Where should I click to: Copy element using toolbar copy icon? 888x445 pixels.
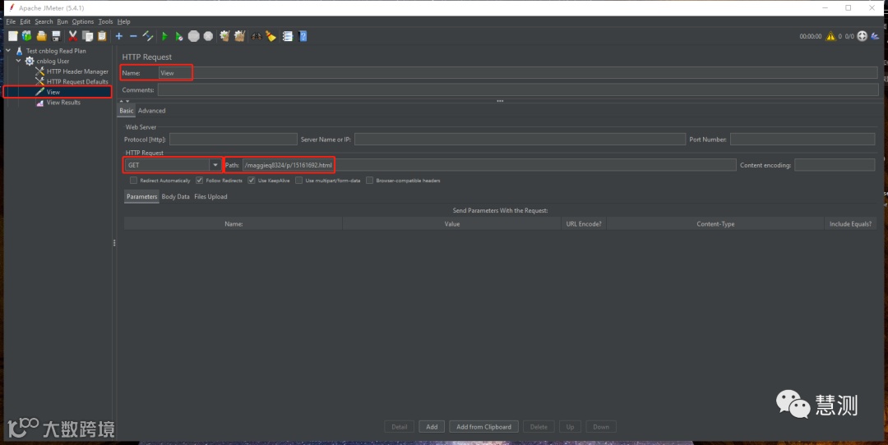(88, 36)
